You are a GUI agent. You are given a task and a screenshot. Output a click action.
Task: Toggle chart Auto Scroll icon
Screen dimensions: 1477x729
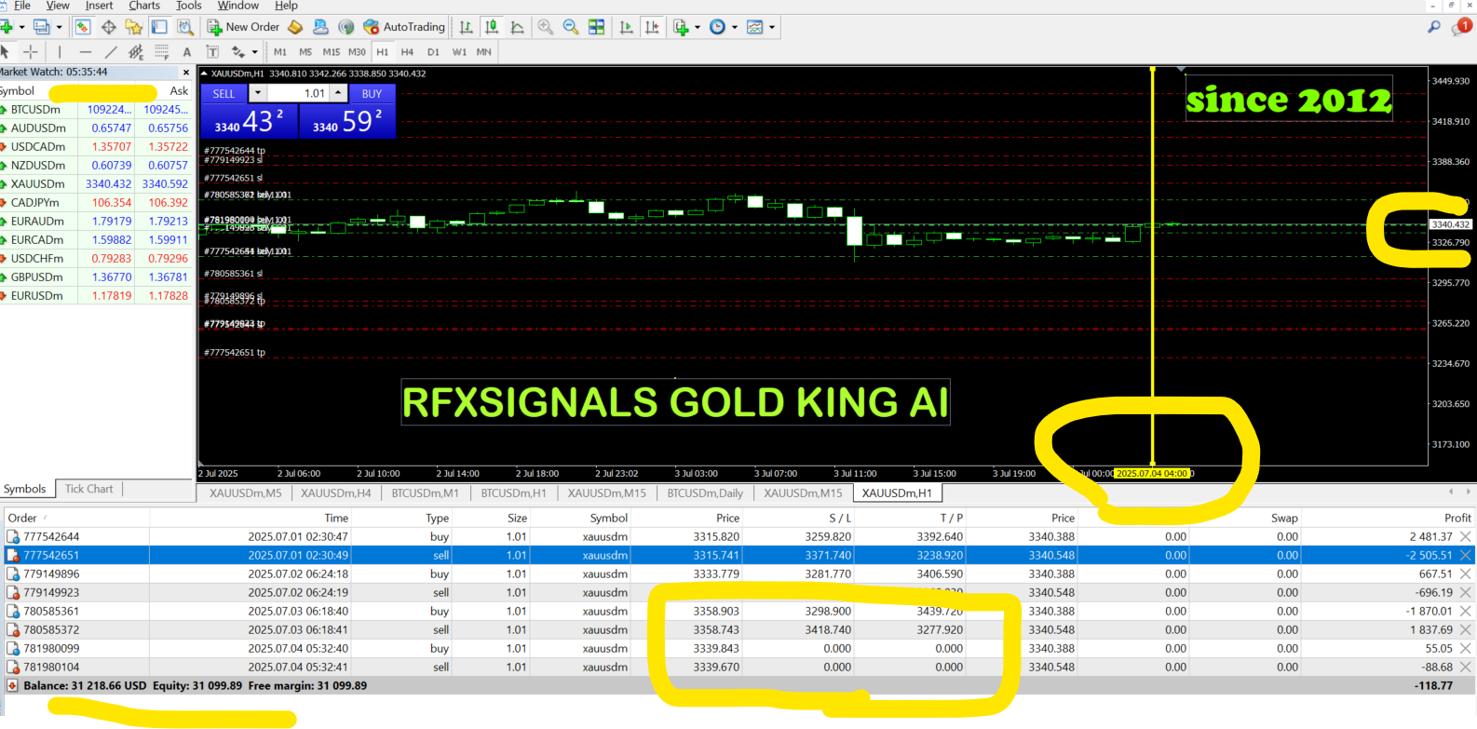pos(627,27)
